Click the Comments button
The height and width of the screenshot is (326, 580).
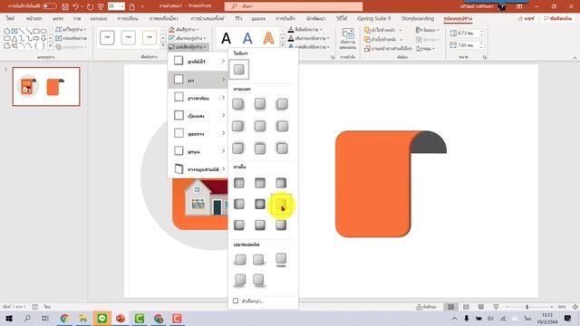[x=558, y=18]
